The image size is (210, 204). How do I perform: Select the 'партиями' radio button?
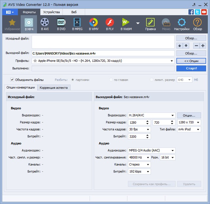pos(73,80)
